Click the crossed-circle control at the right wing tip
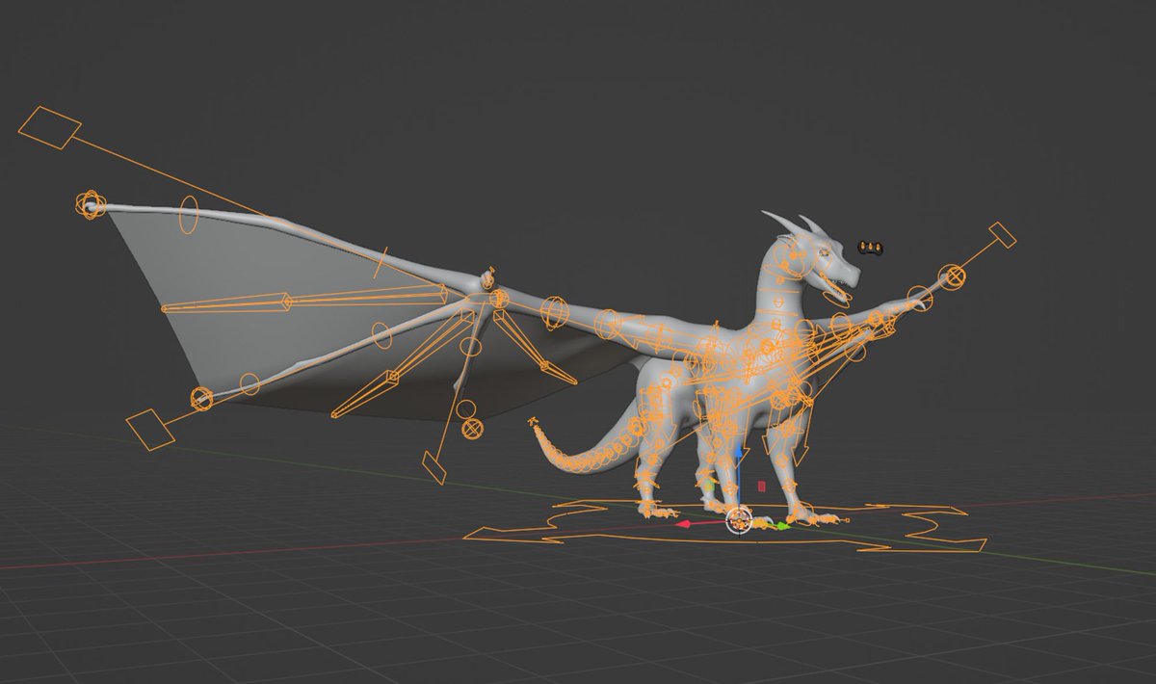 click(x=954, y=276)
